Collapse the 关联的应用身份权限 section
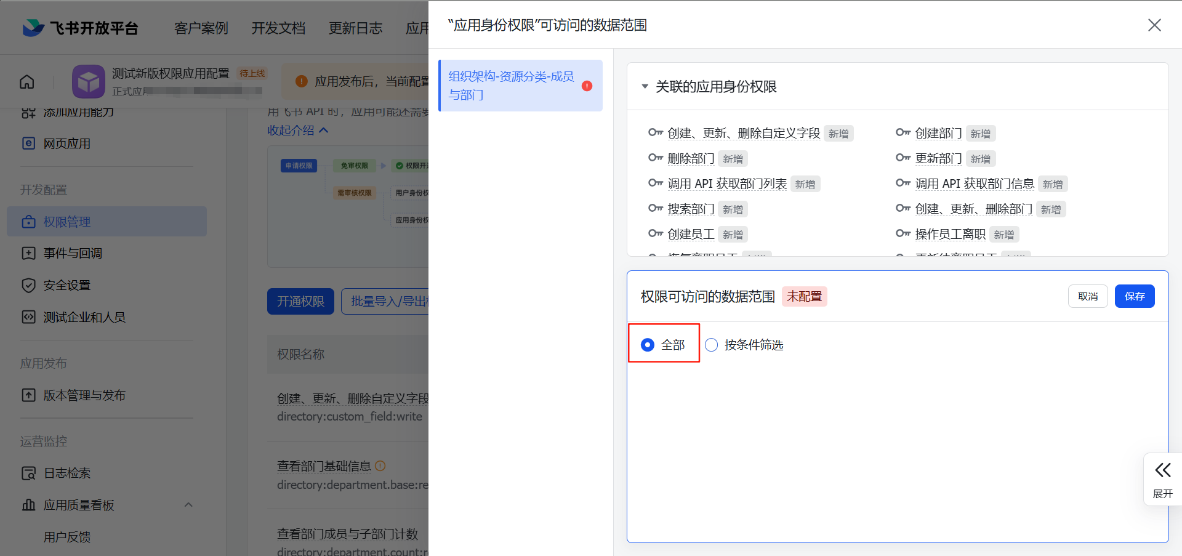1182x556 pixels. pyautogui.click(x=645, y=87)
